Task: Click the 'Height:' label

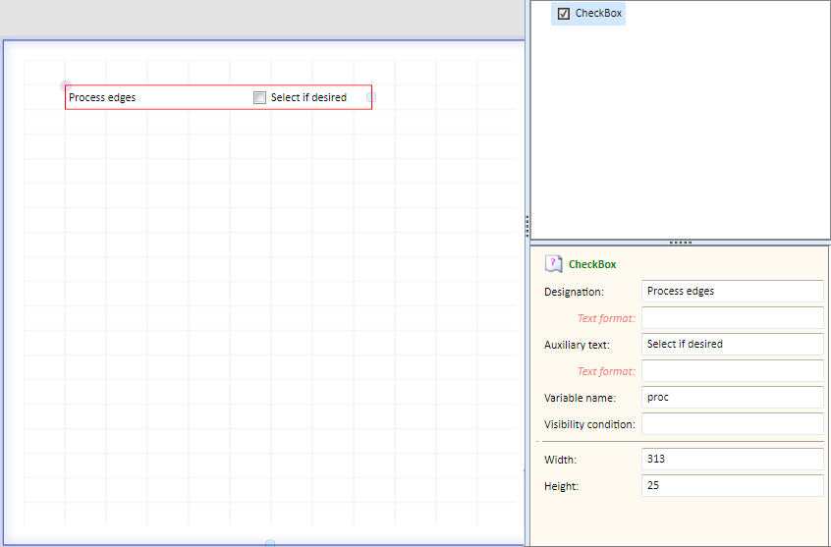Action: point(561,486)
